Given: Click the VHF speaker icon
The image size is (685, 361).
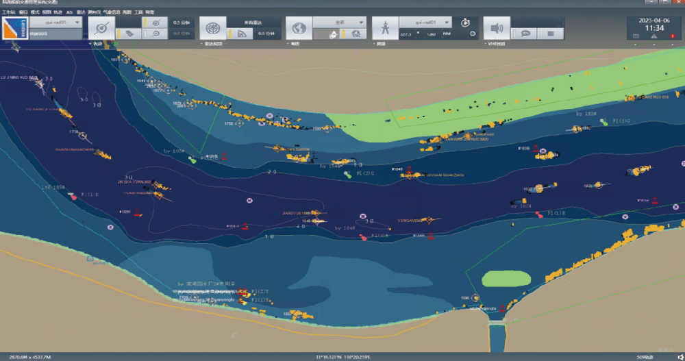Looking at the screenshot, I should [497, 28].
